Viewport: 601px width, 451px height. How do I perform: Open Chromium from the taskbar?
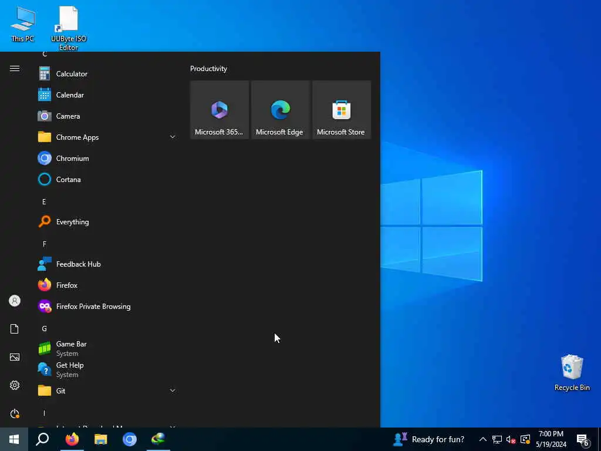click(130, 439)
